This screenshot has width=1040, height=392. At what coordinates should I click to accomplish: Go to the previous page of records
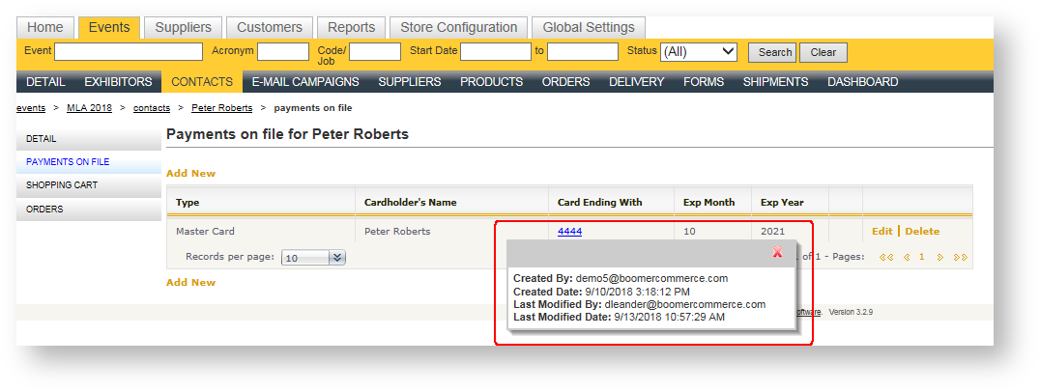click(907, 258)
